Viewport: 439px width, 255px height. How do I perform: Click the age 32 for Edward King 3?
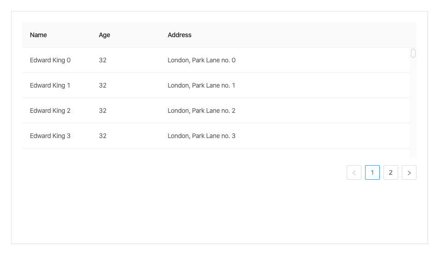click(x=102, y=136)
